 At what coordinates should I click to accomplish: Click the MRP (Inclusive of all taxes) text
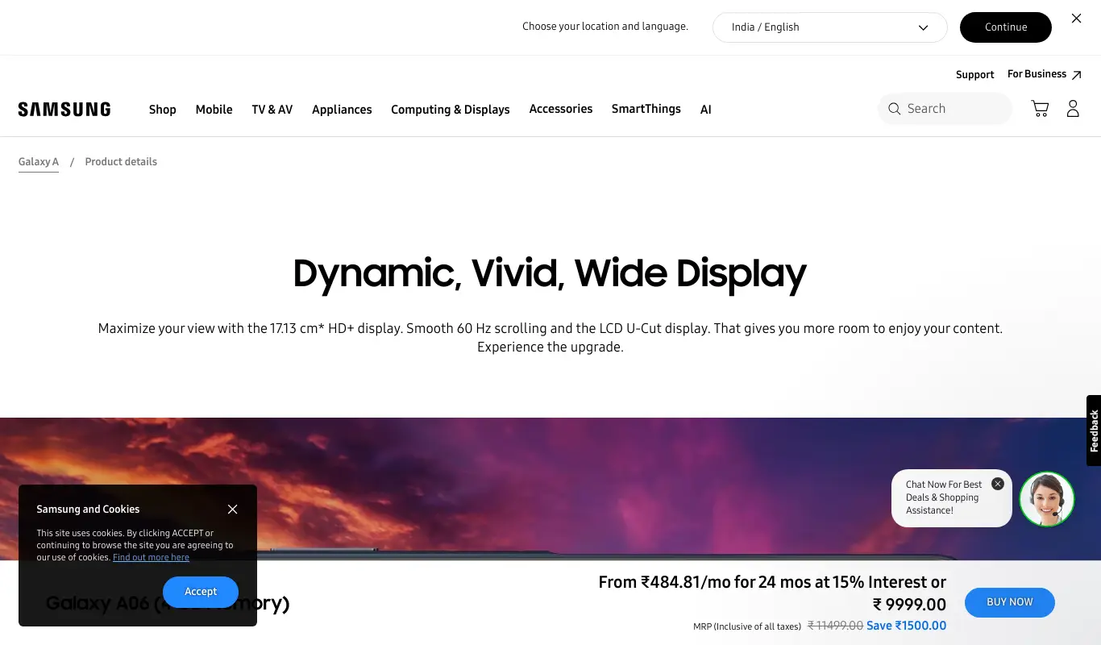pos(747,626)
